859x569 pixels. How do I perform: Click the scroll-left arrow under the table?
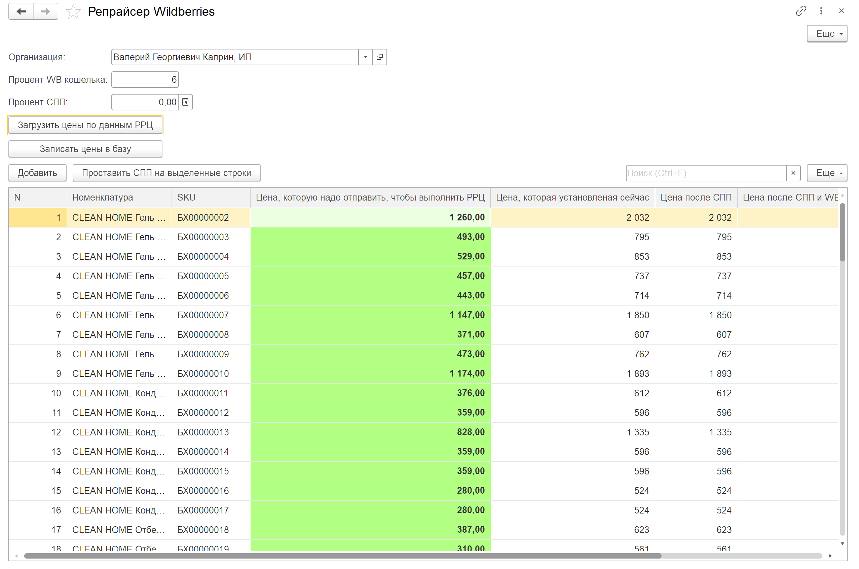(16, 556)
